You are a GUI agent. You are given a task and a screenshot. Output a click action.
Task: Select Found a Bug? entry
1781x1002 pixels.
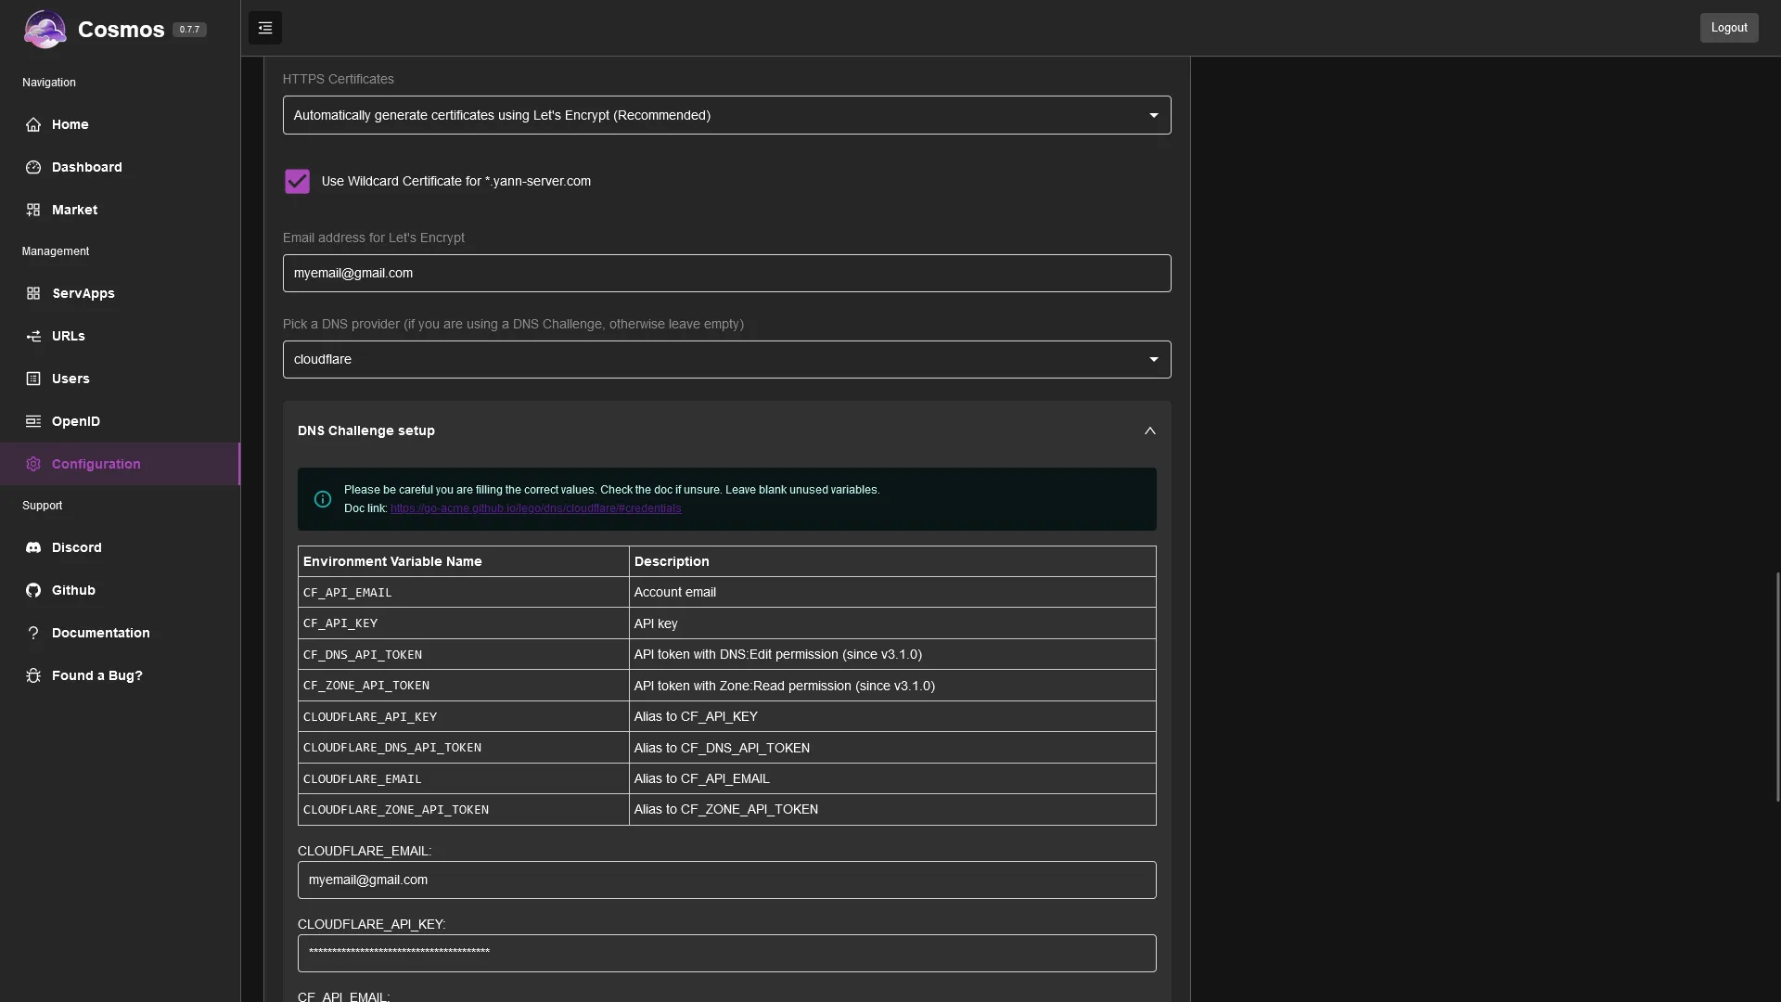point(120,675)
